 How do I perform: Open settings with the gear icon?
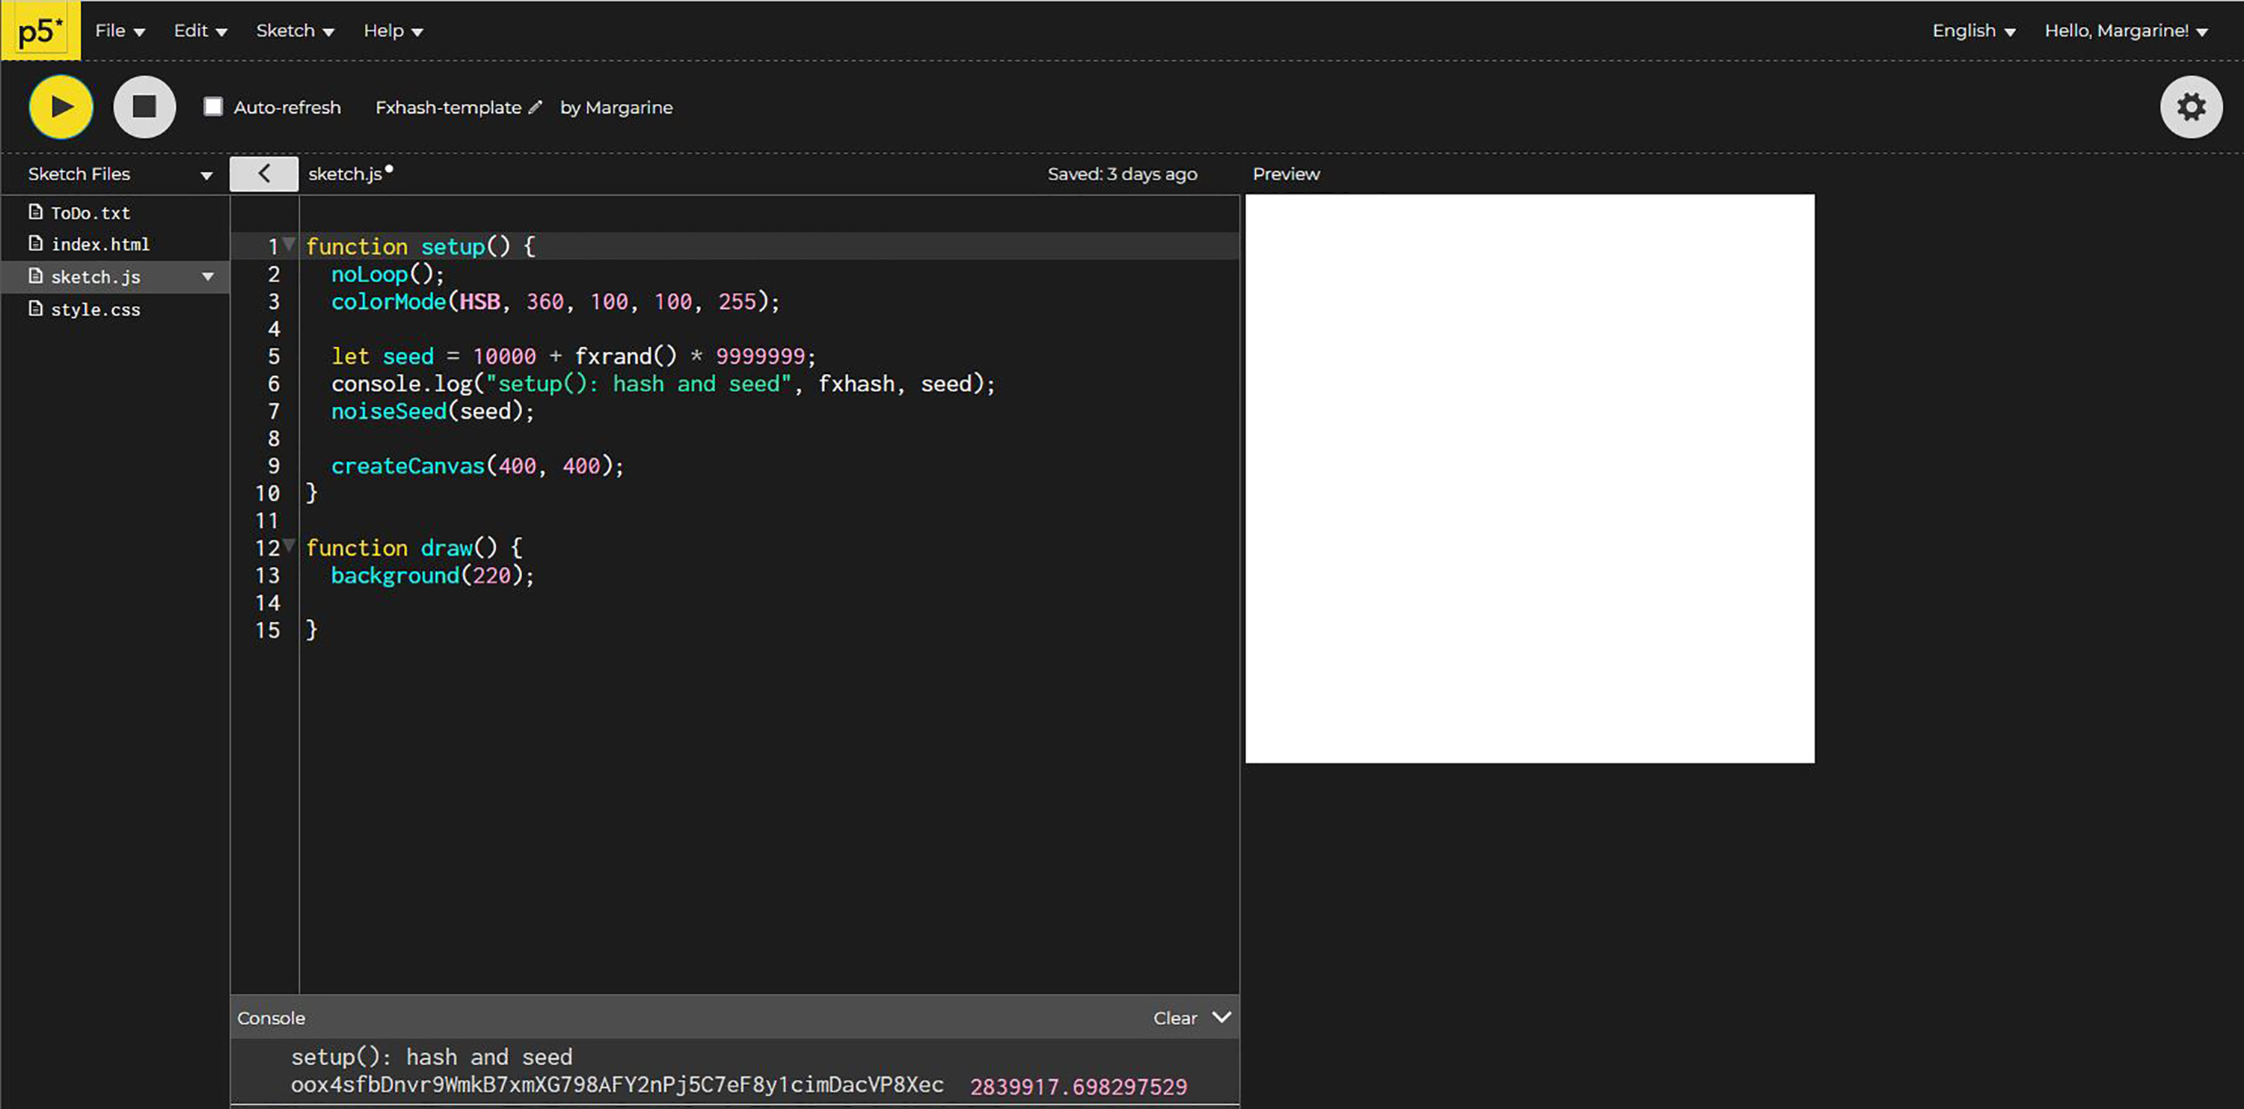(x=2190, y=107)
